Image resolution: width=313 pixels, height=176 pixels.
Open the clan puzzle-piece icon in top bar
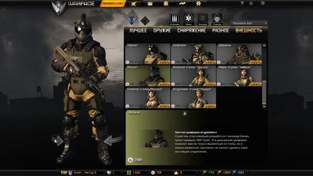[x=199, y=3]
